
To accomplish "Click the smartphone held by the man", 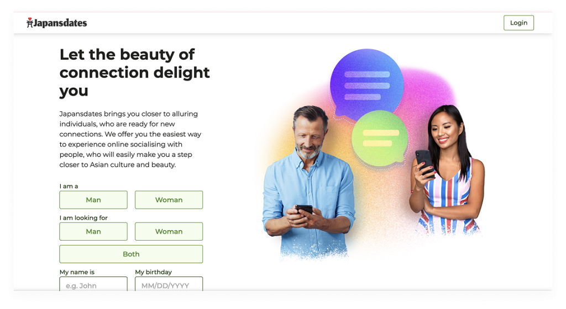I will (304, 209).
